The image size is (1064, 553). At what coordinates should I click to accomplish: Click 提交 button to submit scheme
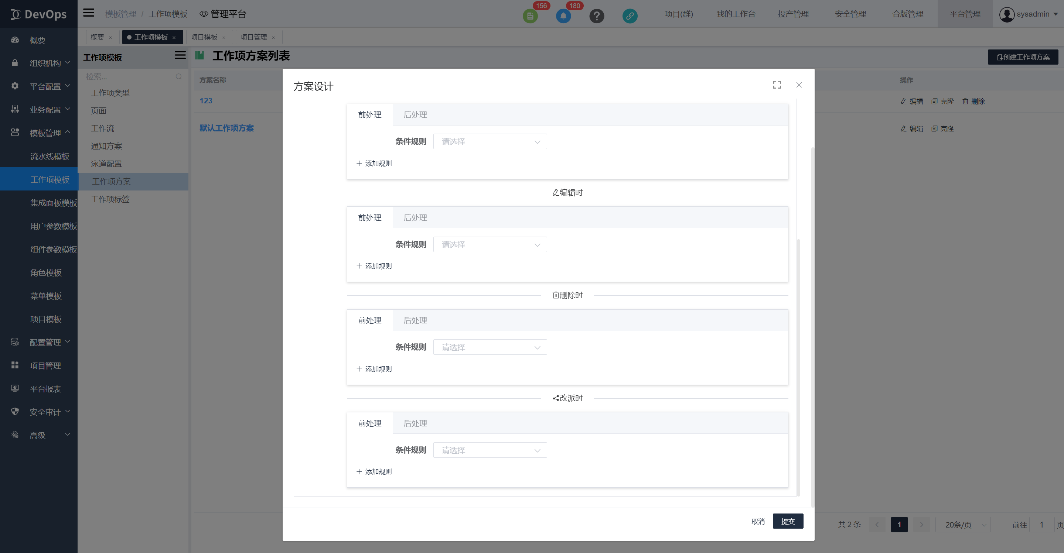coord(788,521)
